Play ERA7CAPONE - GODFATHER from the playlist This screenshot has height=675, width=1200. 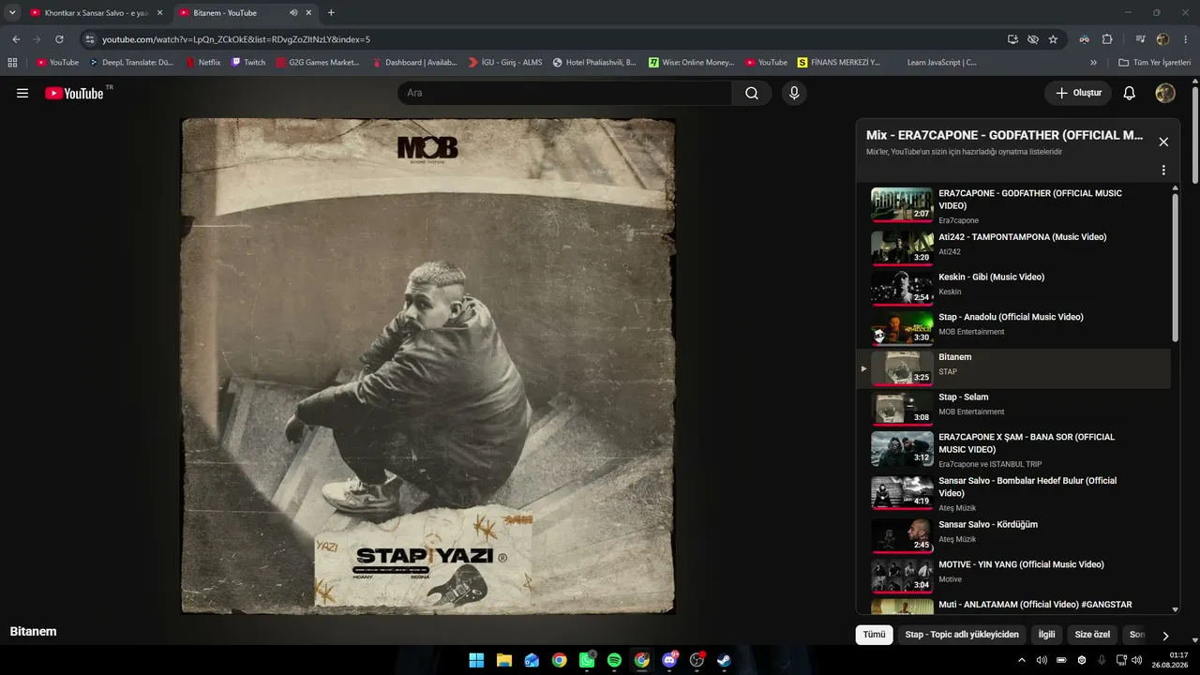902,205
